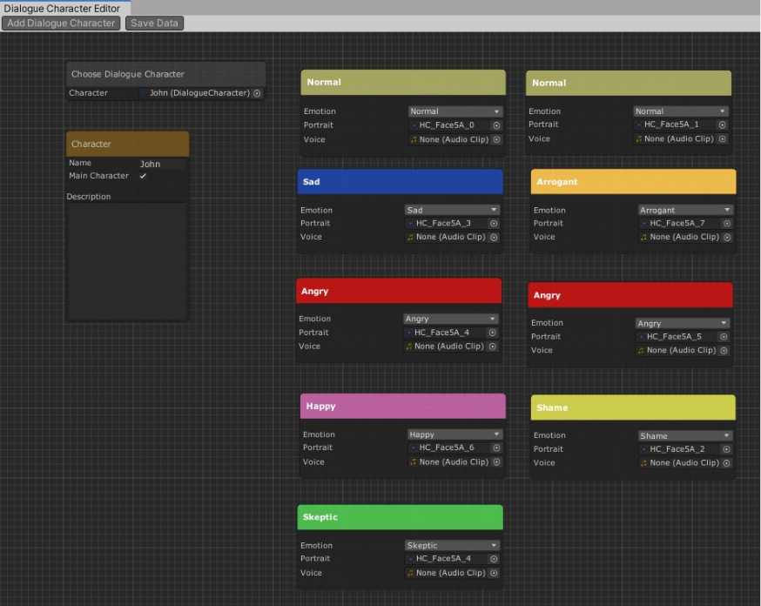Viewport: 761px width, 606px height.
Task: Click voice picker icon in Shame node
Action: tap(727, 463)
